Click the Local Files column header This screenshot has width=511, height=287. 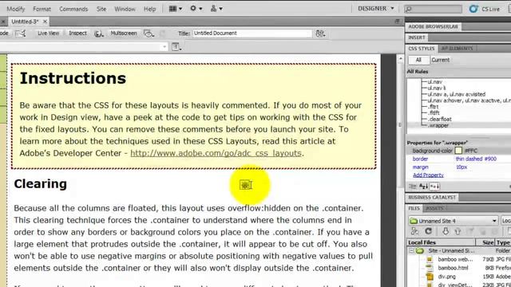pos(441,242)
